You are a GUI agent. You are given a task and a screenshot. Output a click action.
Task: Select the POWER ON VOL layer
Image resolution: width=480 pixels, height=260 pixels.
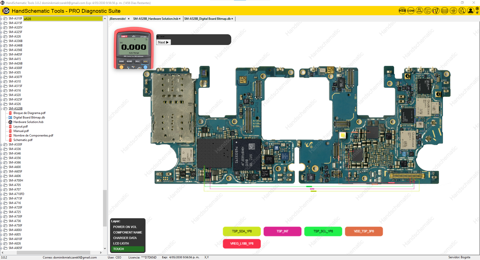[x=125, y=227]
